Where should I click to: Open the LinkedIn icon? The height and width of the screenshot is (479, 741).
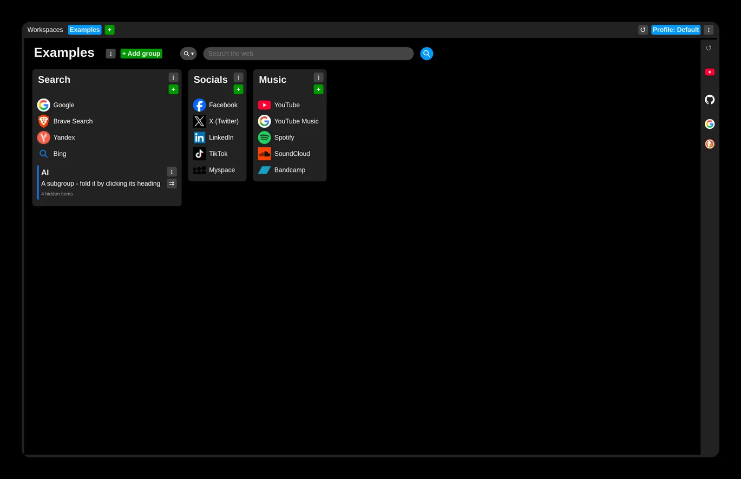coord(200,137)
